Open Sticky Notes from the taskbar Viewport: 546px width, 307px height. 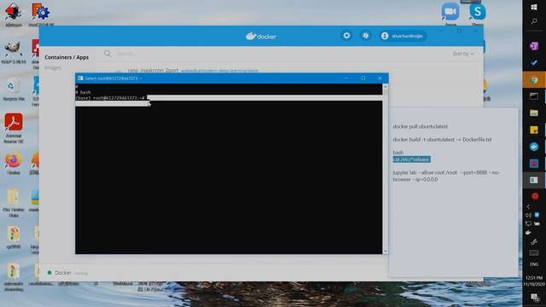pos(534,130)
